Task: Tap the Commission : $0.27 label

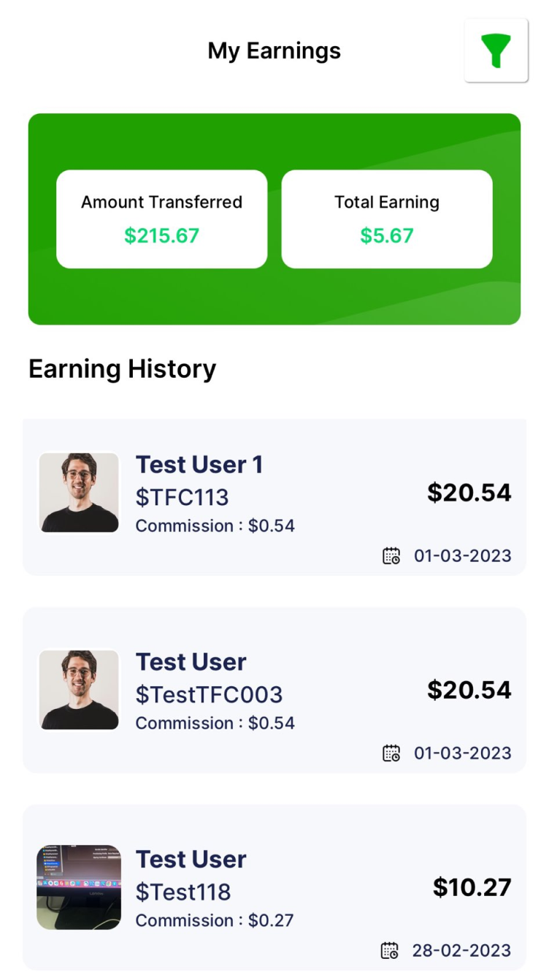Action: tap(215, 920)
